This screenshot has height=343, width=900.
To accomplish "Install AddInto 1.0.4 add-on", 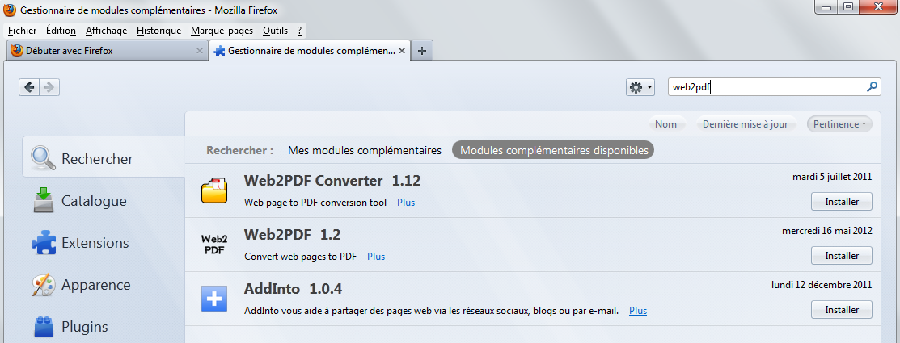I will point(842,310).
